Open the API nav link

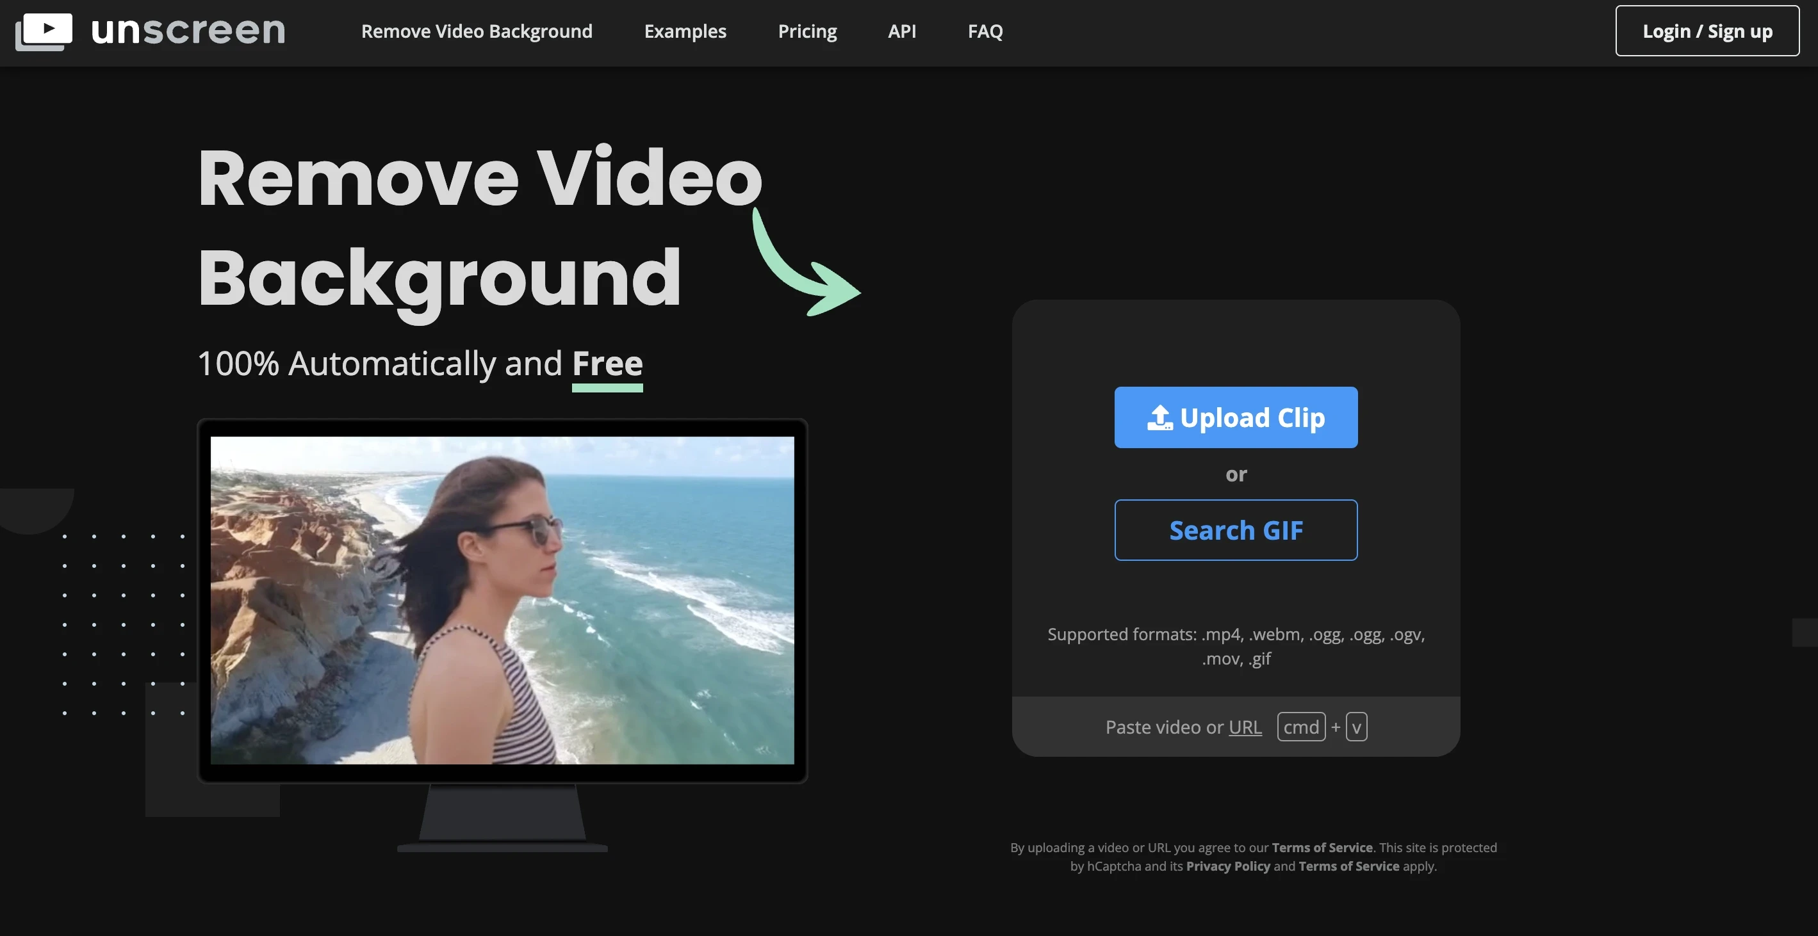coord(901,31)
